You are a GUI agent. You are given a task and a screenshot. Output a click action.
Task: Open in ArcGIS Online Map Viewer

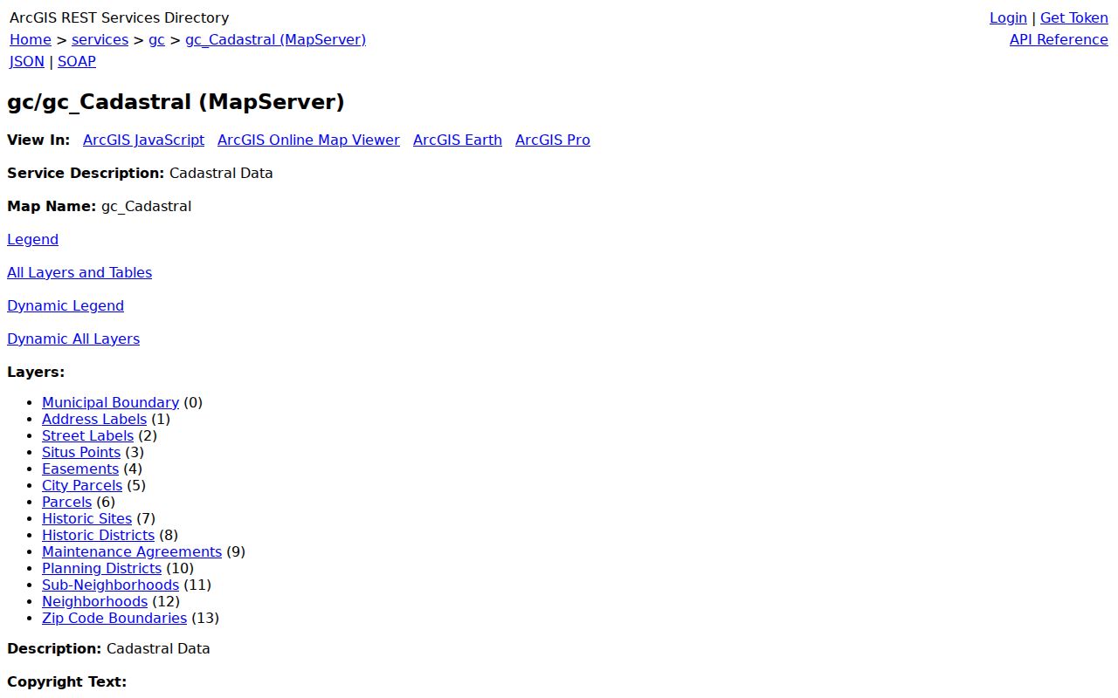(308, 140)
